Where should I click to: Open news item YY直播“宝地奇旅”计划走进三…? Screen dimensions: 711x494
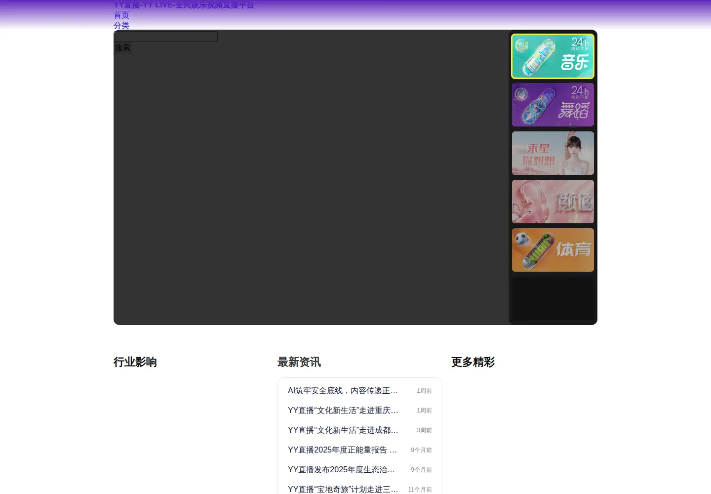[343, 489]
